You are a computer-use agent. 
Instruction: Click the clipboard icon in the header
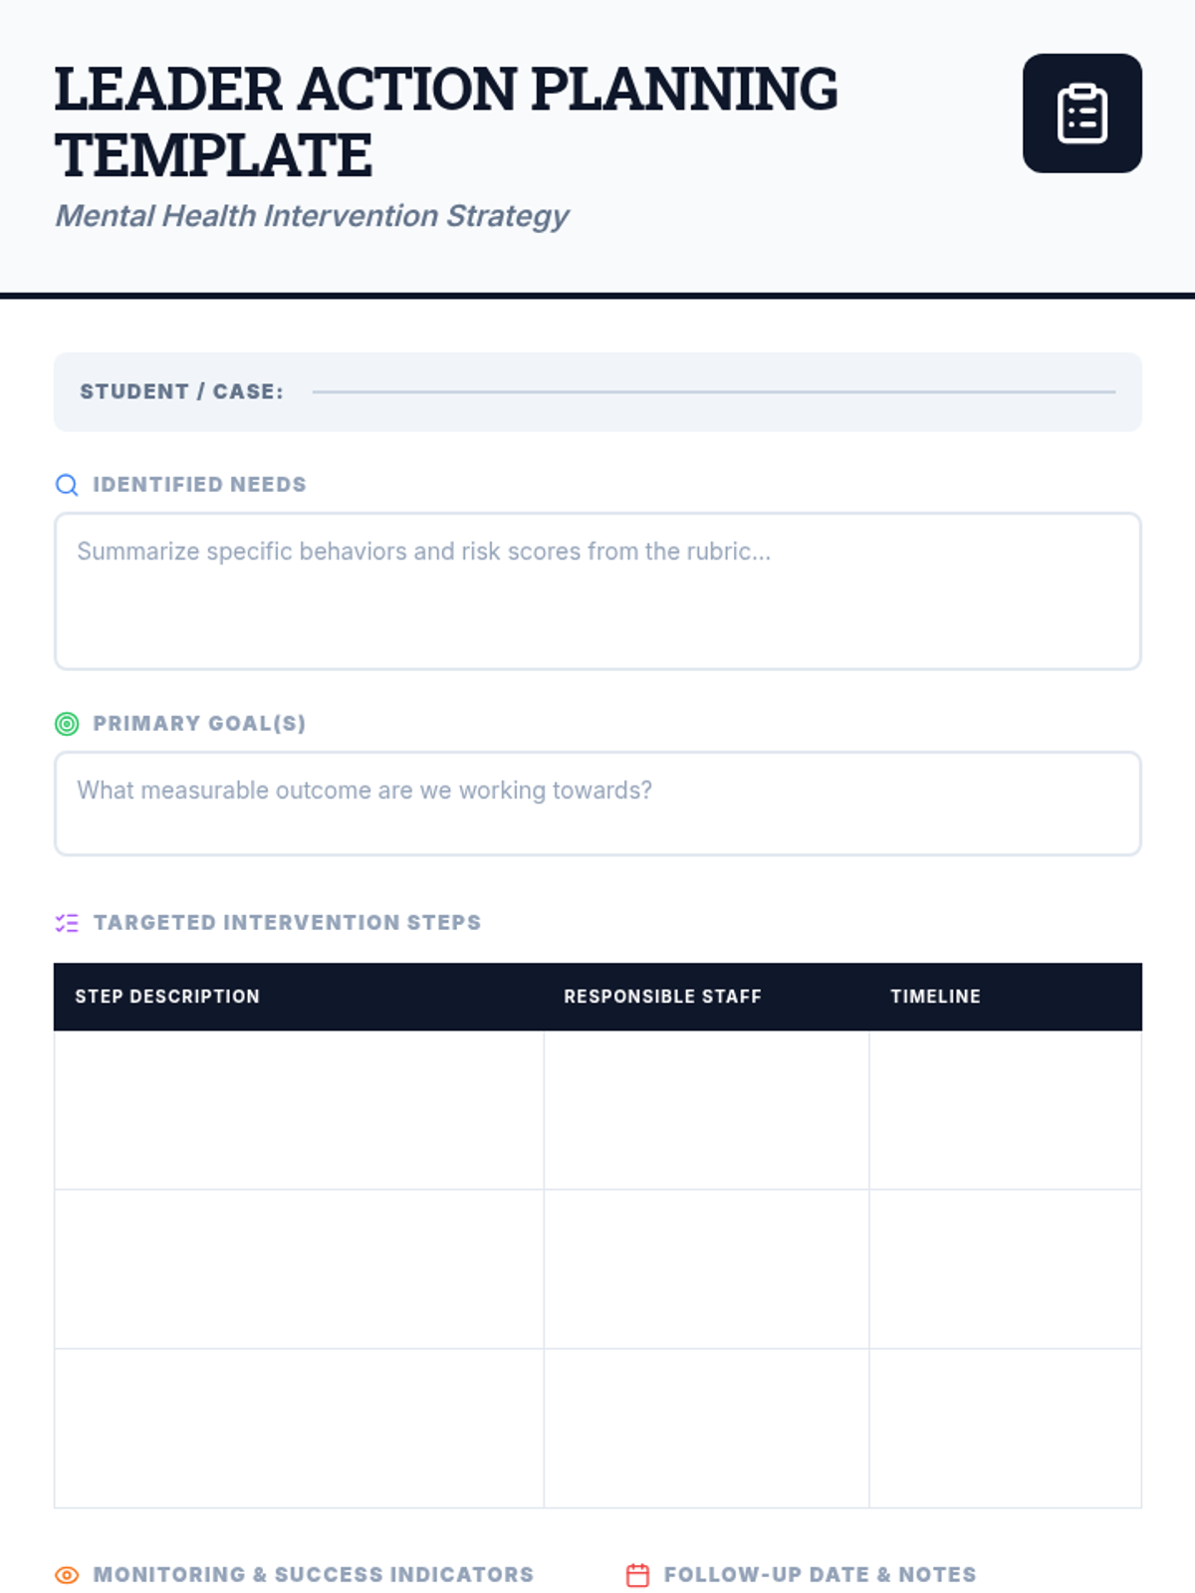pyautogui.click(x=1081, y=114)
